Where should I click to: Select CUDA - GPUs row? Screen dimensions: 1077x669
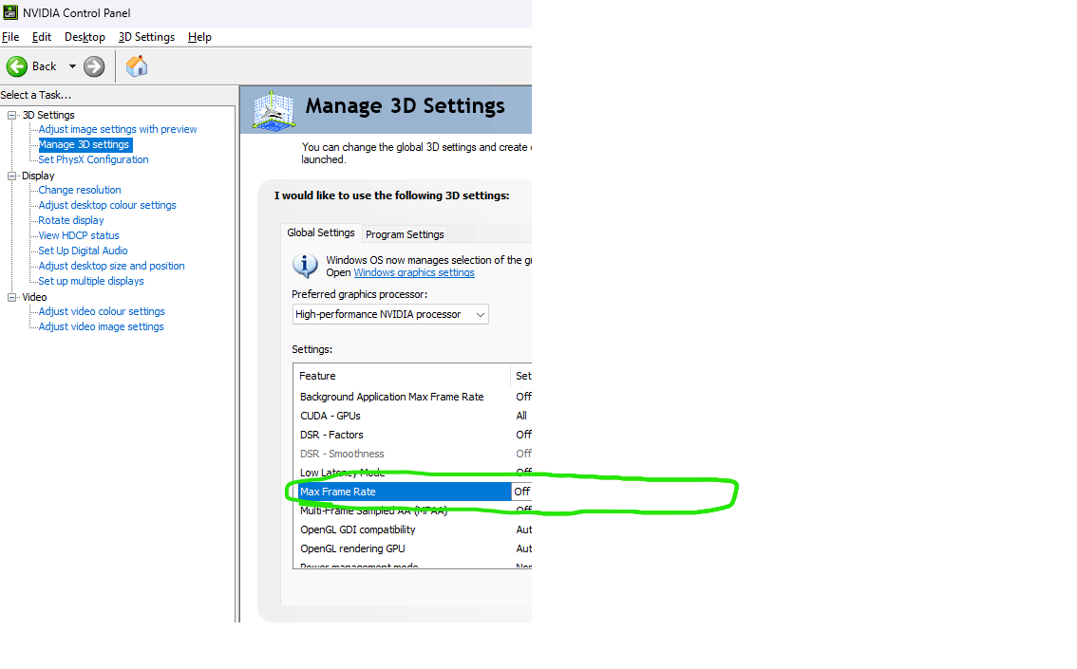click(413, 416)
